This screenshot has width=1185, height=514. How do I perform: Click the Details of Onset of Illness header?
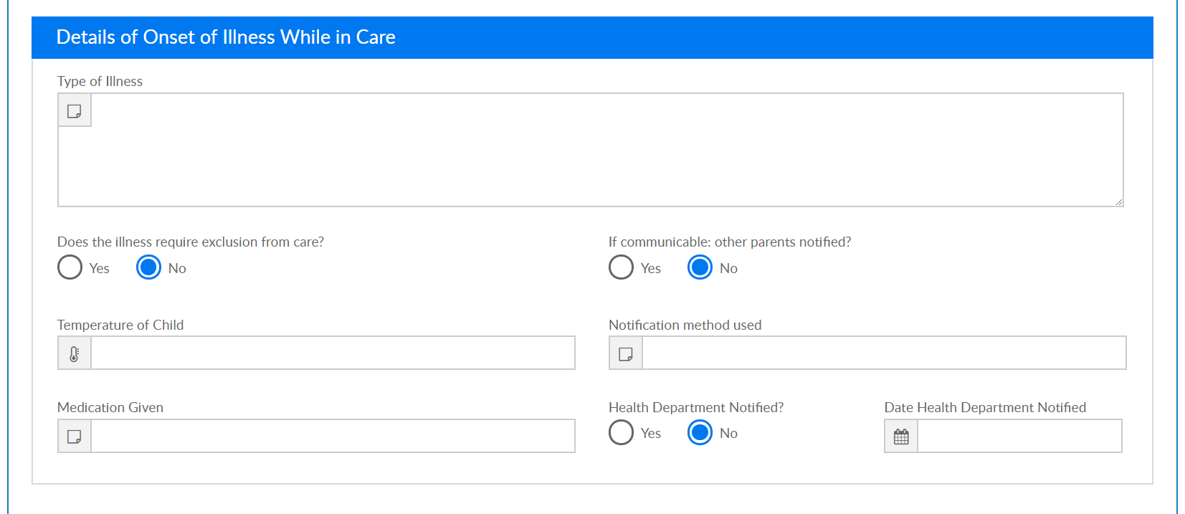226,37
